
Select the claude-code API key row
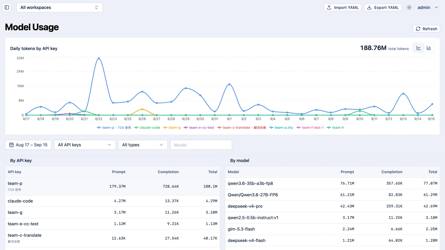[x=112, y=201]
